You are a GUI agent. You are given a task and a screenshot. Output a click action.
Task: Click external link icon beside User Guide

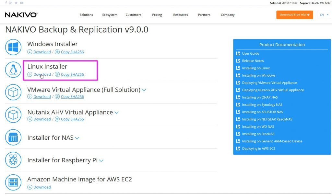click(238, 53)
